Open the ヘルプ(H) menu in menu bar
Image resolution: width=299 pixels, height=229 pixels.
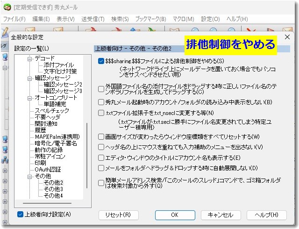click(x=237, y=19)
